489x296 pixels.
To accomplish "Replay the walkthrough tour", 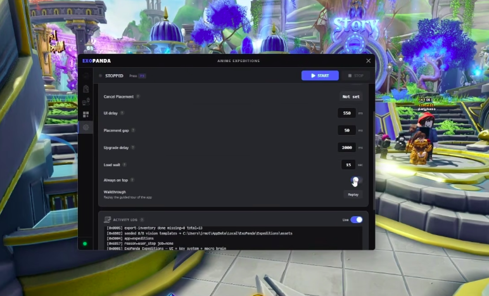I will pyautogui.click(x=353, y=195).
